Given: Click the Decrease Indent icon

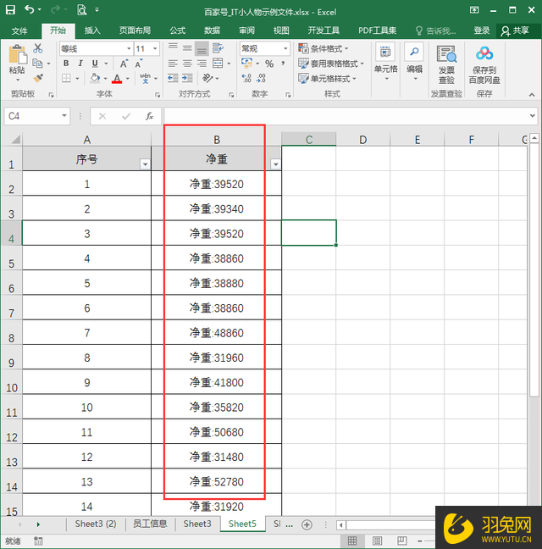Looking at the screenshot, I should [x=173, y=78].
